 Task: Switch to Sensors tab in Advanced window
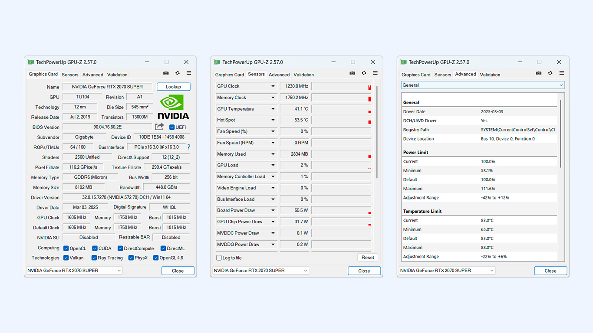tap(443, 75)
